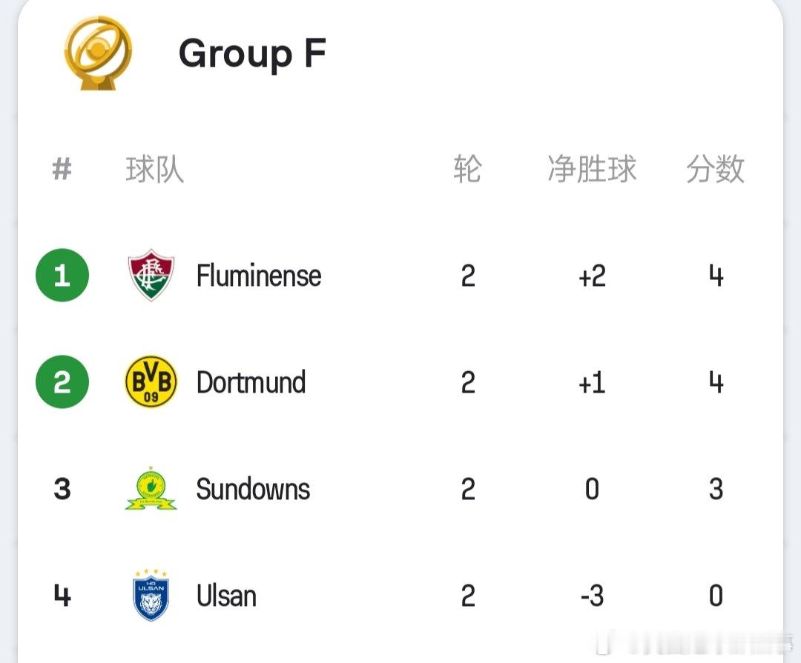This screenshot has width=801, height=663.
Task: Select the rank 3 position number
Action: 62,489
